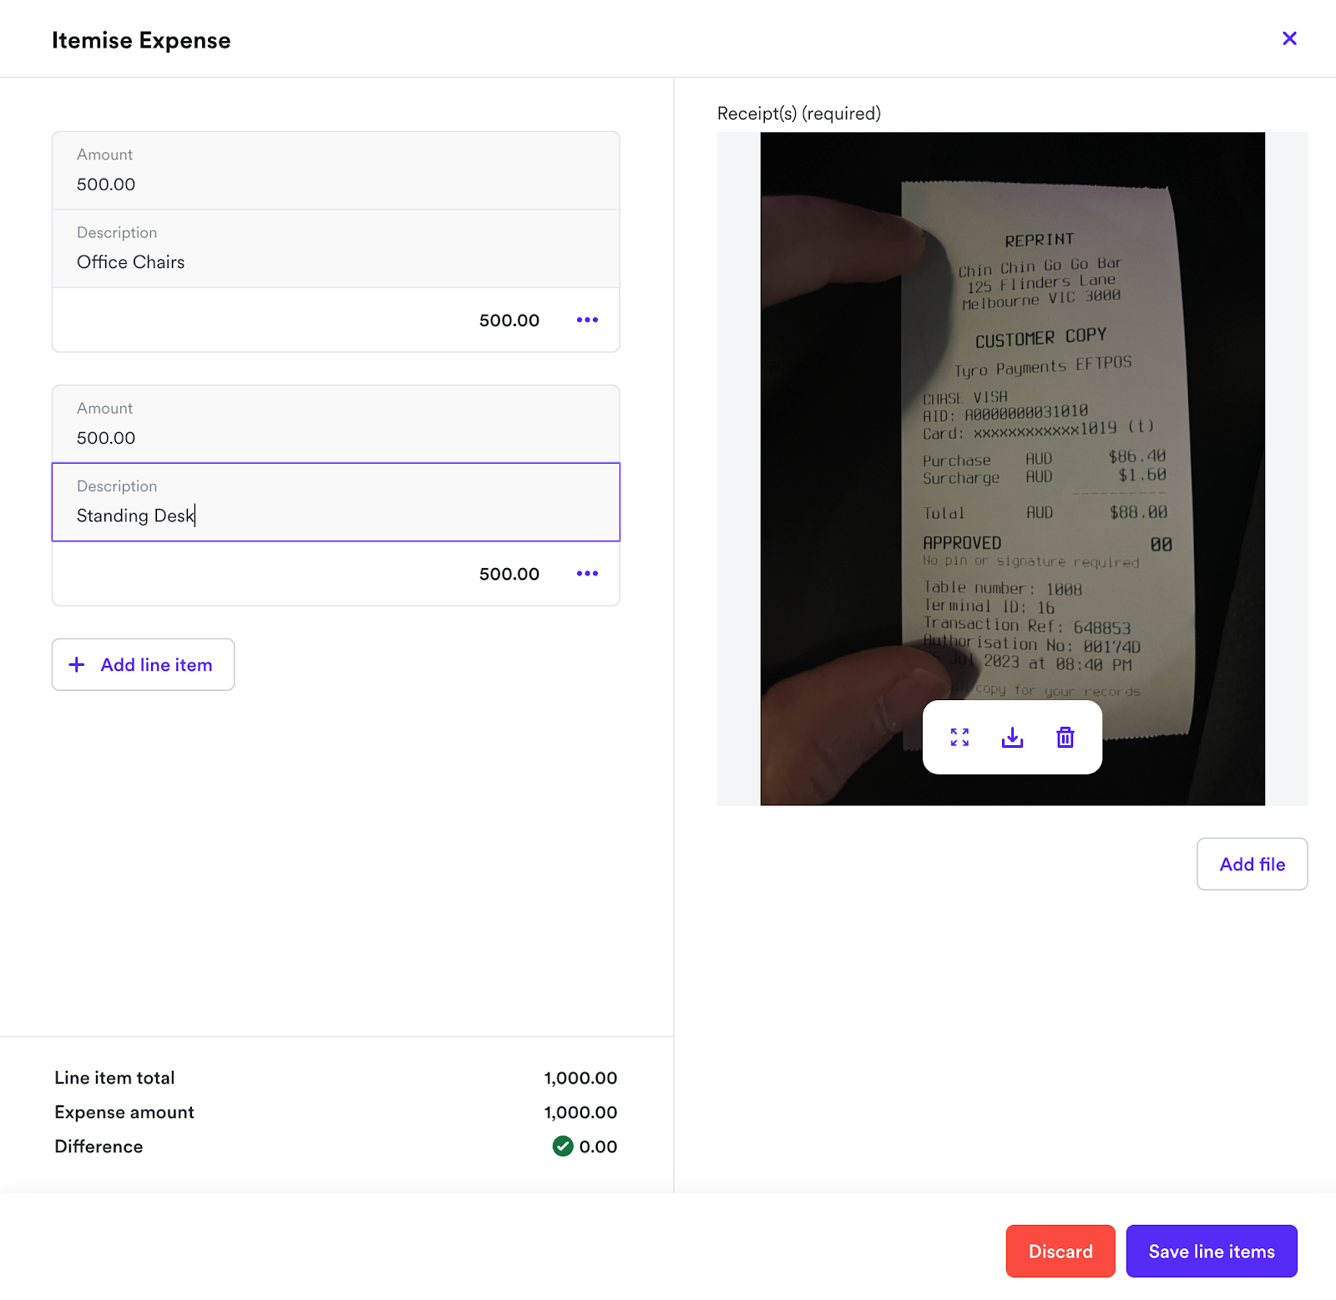Download the receipt image

tap(1012, 737)
